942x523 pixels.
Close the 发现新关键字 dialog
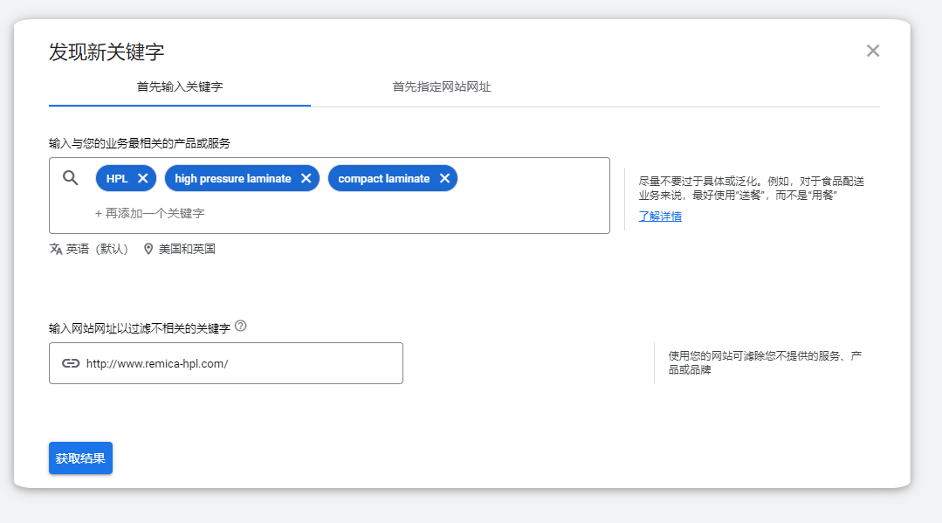[x=873, y=51]
